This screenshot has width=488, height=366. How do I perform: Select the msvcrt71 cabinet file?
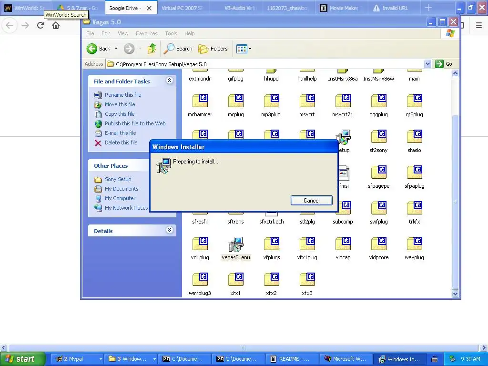point(343,105)
